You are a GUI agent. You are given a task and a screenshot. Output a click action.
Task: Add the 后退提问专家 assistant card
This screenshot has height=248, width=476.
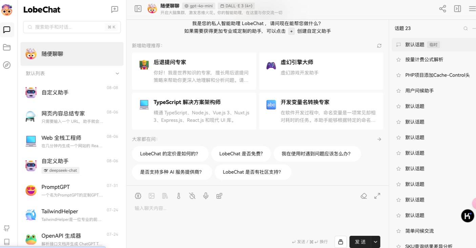tap(194, 71)
